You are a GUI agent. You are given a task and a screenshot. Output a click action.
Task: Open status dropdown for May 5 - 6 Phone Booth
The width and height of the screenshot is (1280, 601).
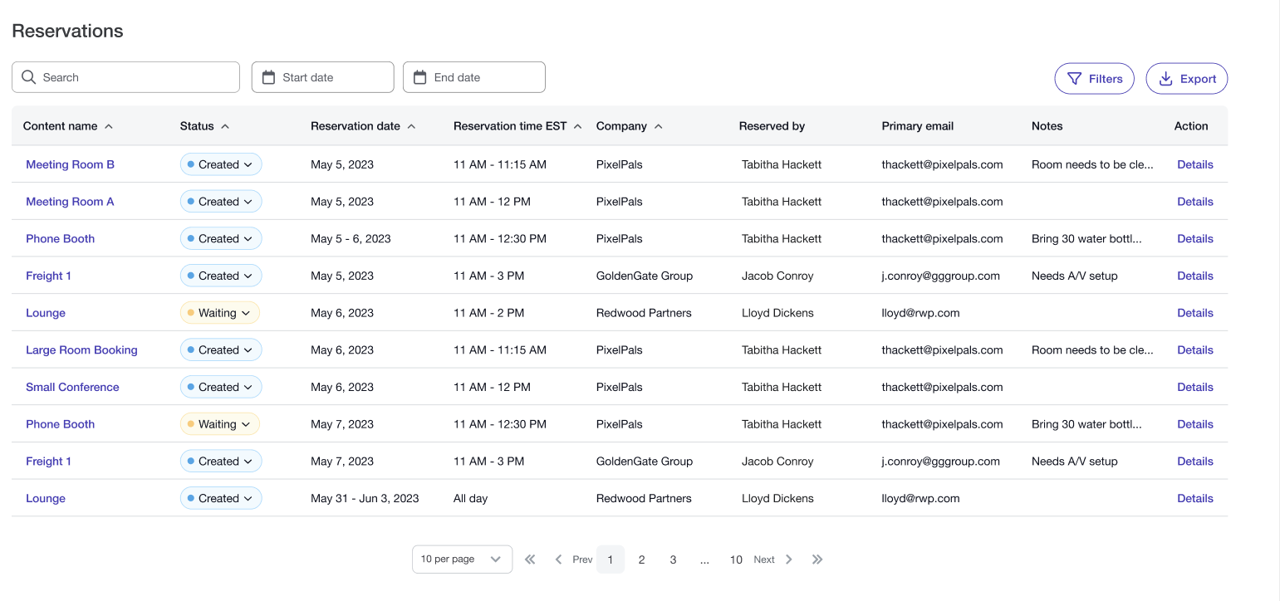coord(221,238)
